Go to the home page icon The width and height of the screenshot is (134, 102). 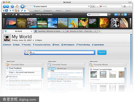coord(17,6)
